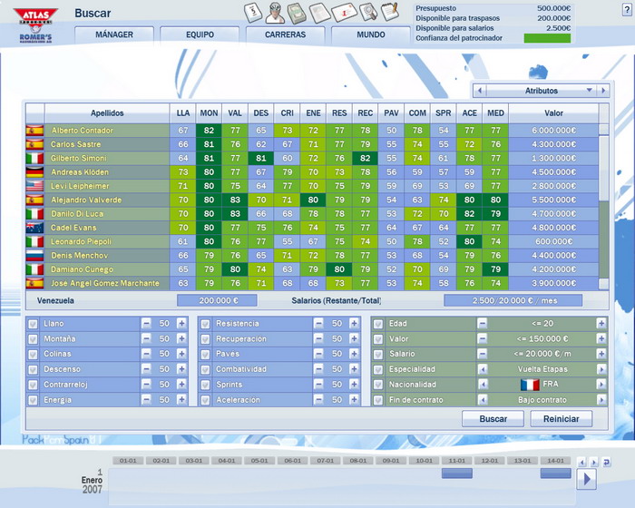This screenshot has height=508, width=635.
Task: Click next arrow for Nacionalidad FRA
Action: (x=601, y=385)
